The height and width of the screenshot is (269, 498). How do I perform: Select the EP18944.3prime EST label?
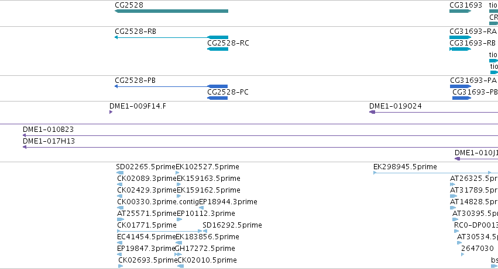[228, 202]
